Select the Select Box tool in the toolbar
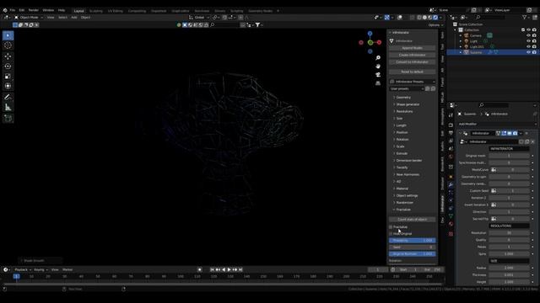The height and width of the screenshot is (303, 540). point(8,35)
